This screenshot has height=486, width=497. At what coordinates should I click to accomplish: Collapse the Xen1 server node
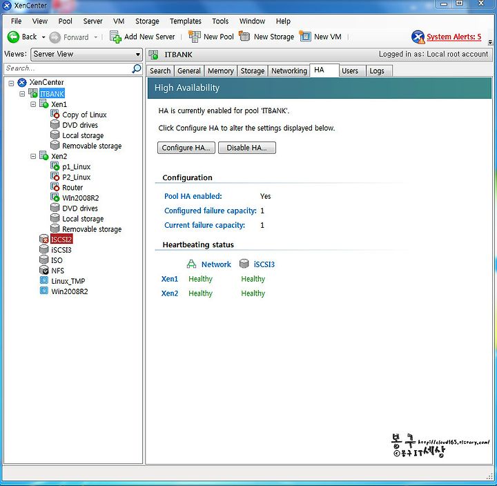(33, 104)
